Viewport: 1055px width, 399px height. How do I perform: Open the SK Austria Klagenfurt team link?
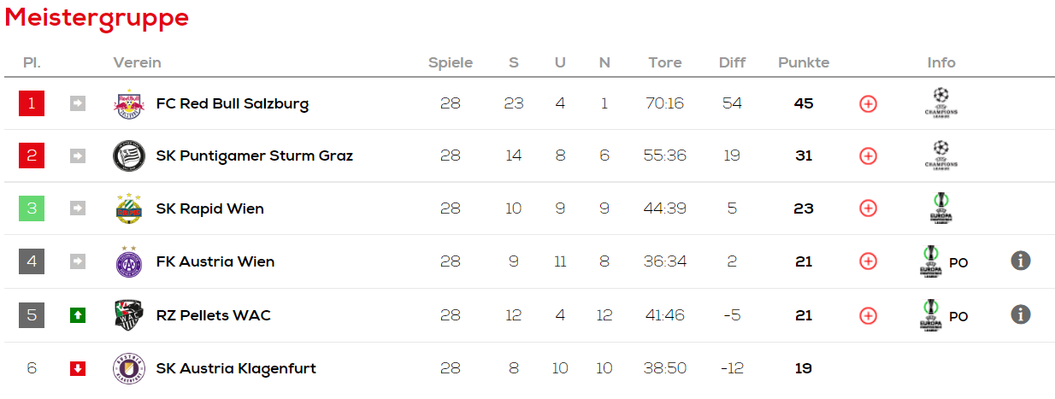point(236,368)
